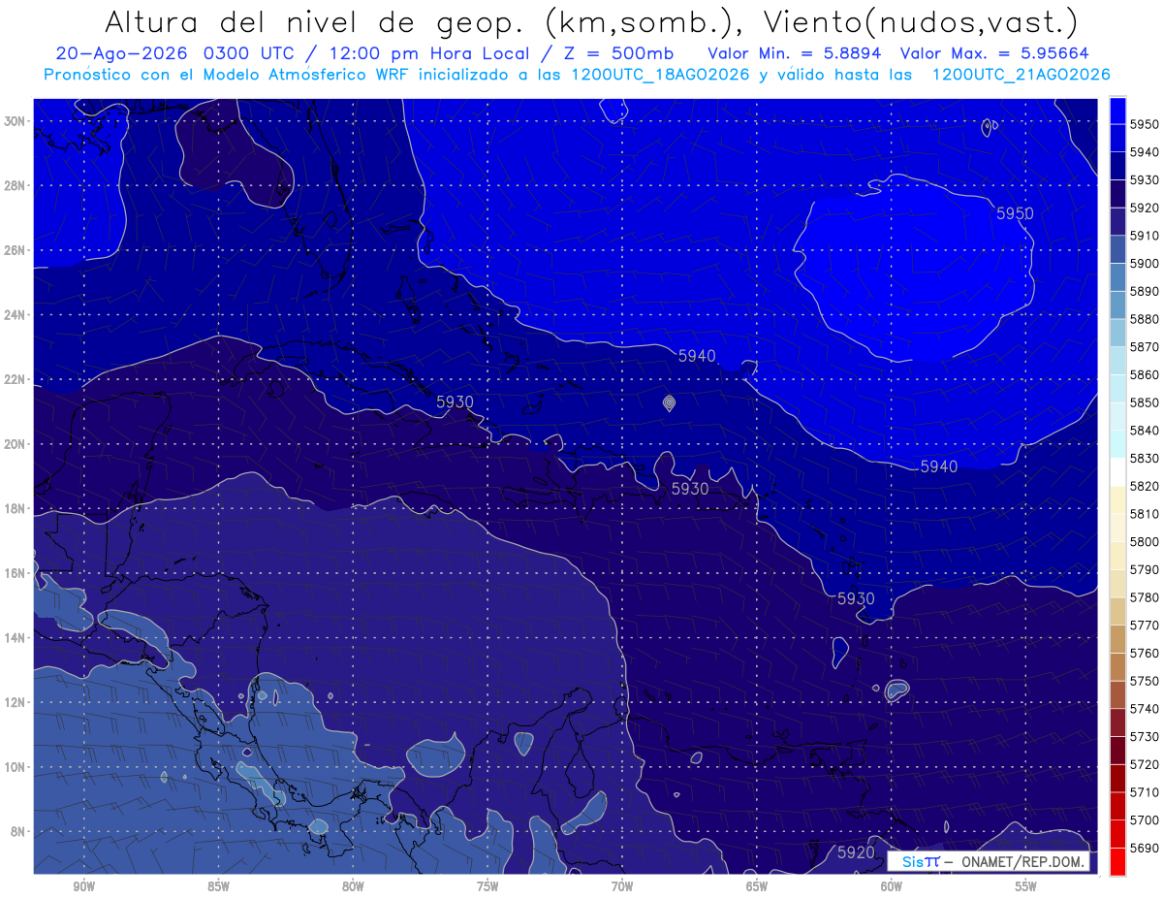The width and height of the screenshot is (1163, 899).
Task: Click the red swatch below 5690
Action: pos(1117,861)
